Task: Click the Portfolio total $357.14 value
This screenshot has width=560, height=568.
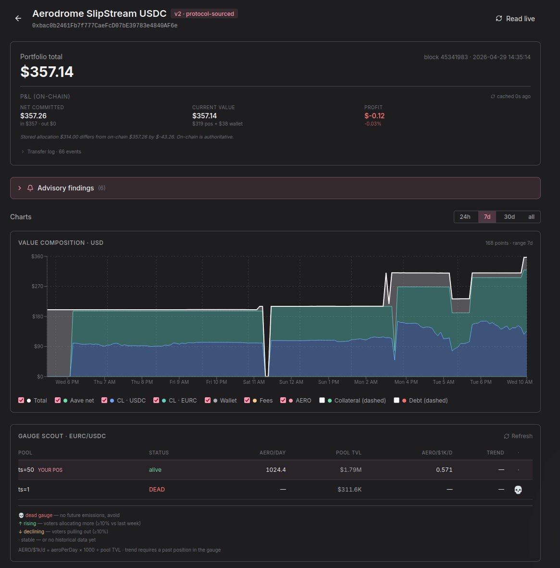Action: click(x=47, y=72)
